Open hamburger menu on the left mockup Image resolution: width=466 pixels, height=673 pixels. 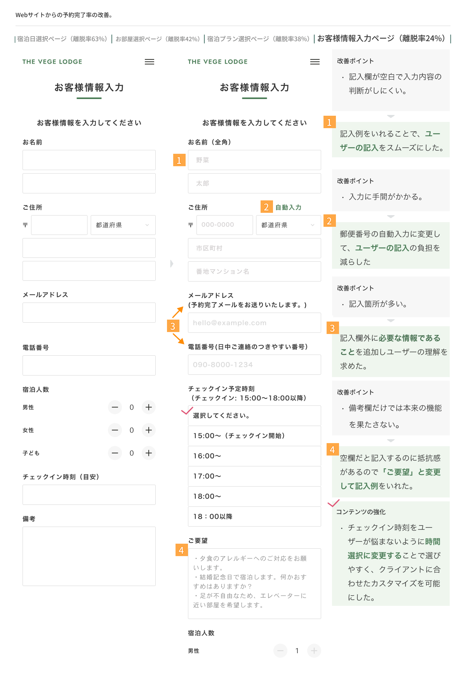coord(150,62)
